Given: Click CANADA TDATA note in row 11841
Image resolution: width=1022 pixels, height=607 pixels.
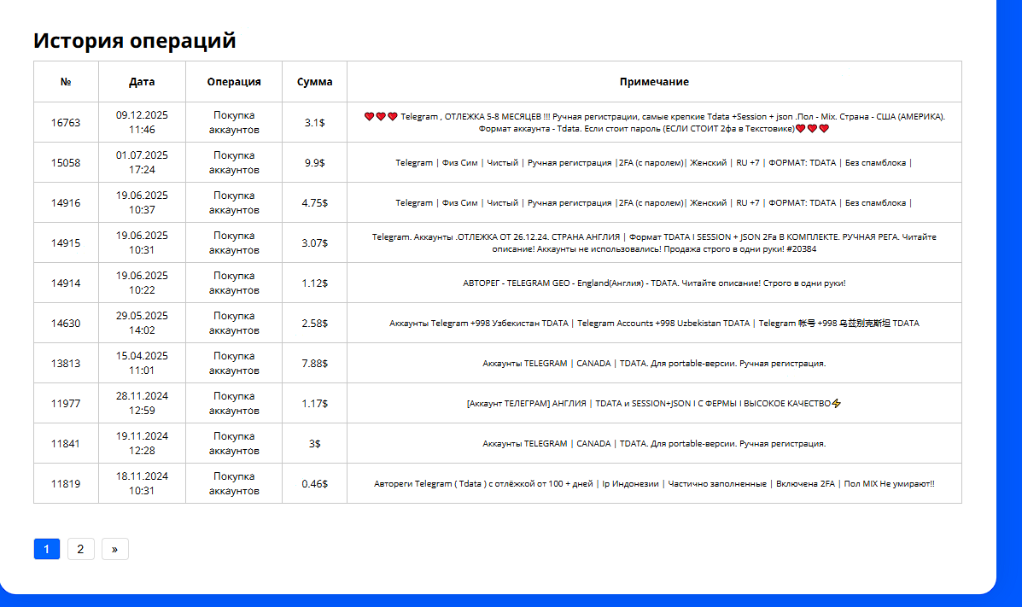Looking at the screenshot, I should (654, 443).
